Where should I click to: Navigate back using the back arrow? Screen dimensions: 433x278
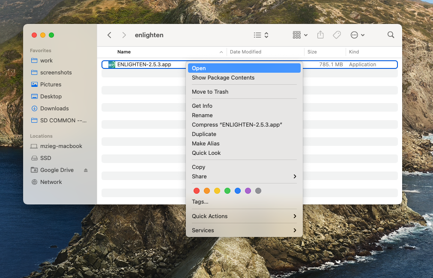(x=109, y=35)
